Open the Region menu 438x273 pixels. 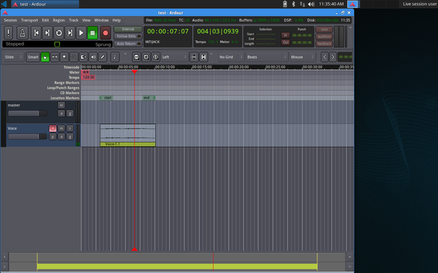click(59, 20)
